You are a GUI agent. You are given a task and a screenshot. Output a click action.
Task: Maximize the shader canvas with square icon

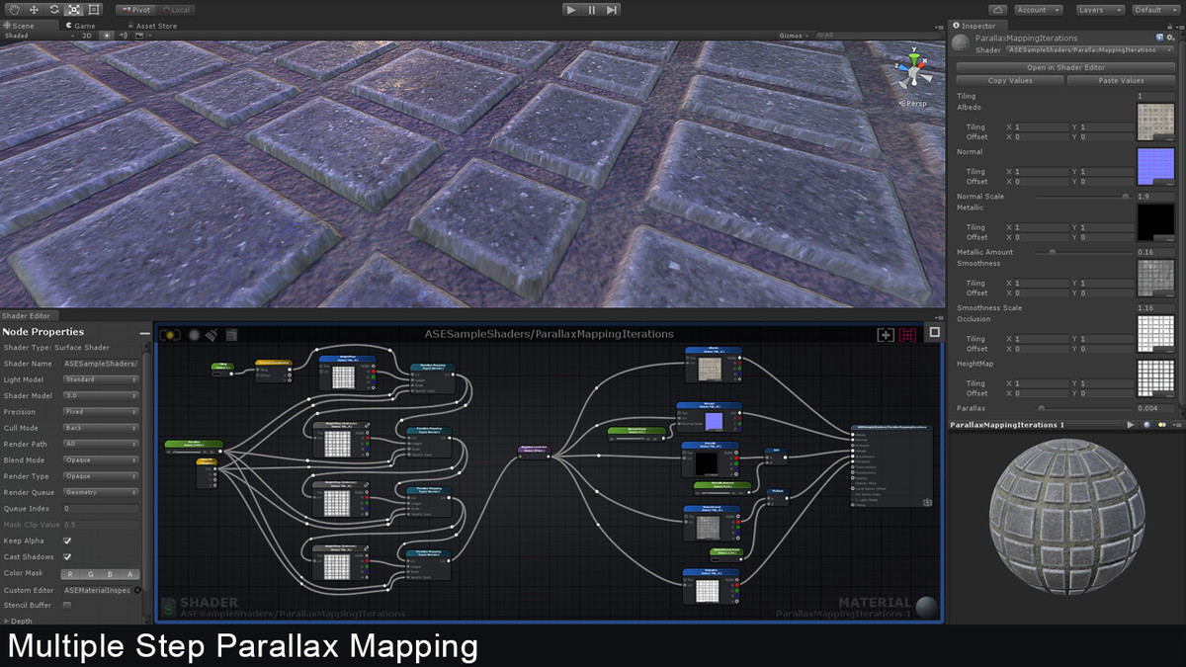[933, 332]
